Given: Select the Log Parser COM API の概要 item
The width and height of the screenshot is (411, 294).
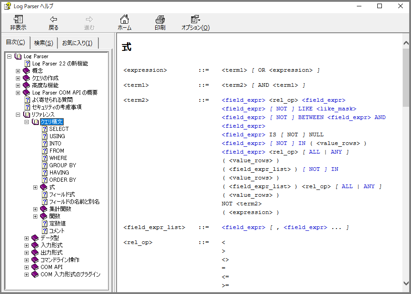Looking at the screenshot, I should tap(65, 92).
